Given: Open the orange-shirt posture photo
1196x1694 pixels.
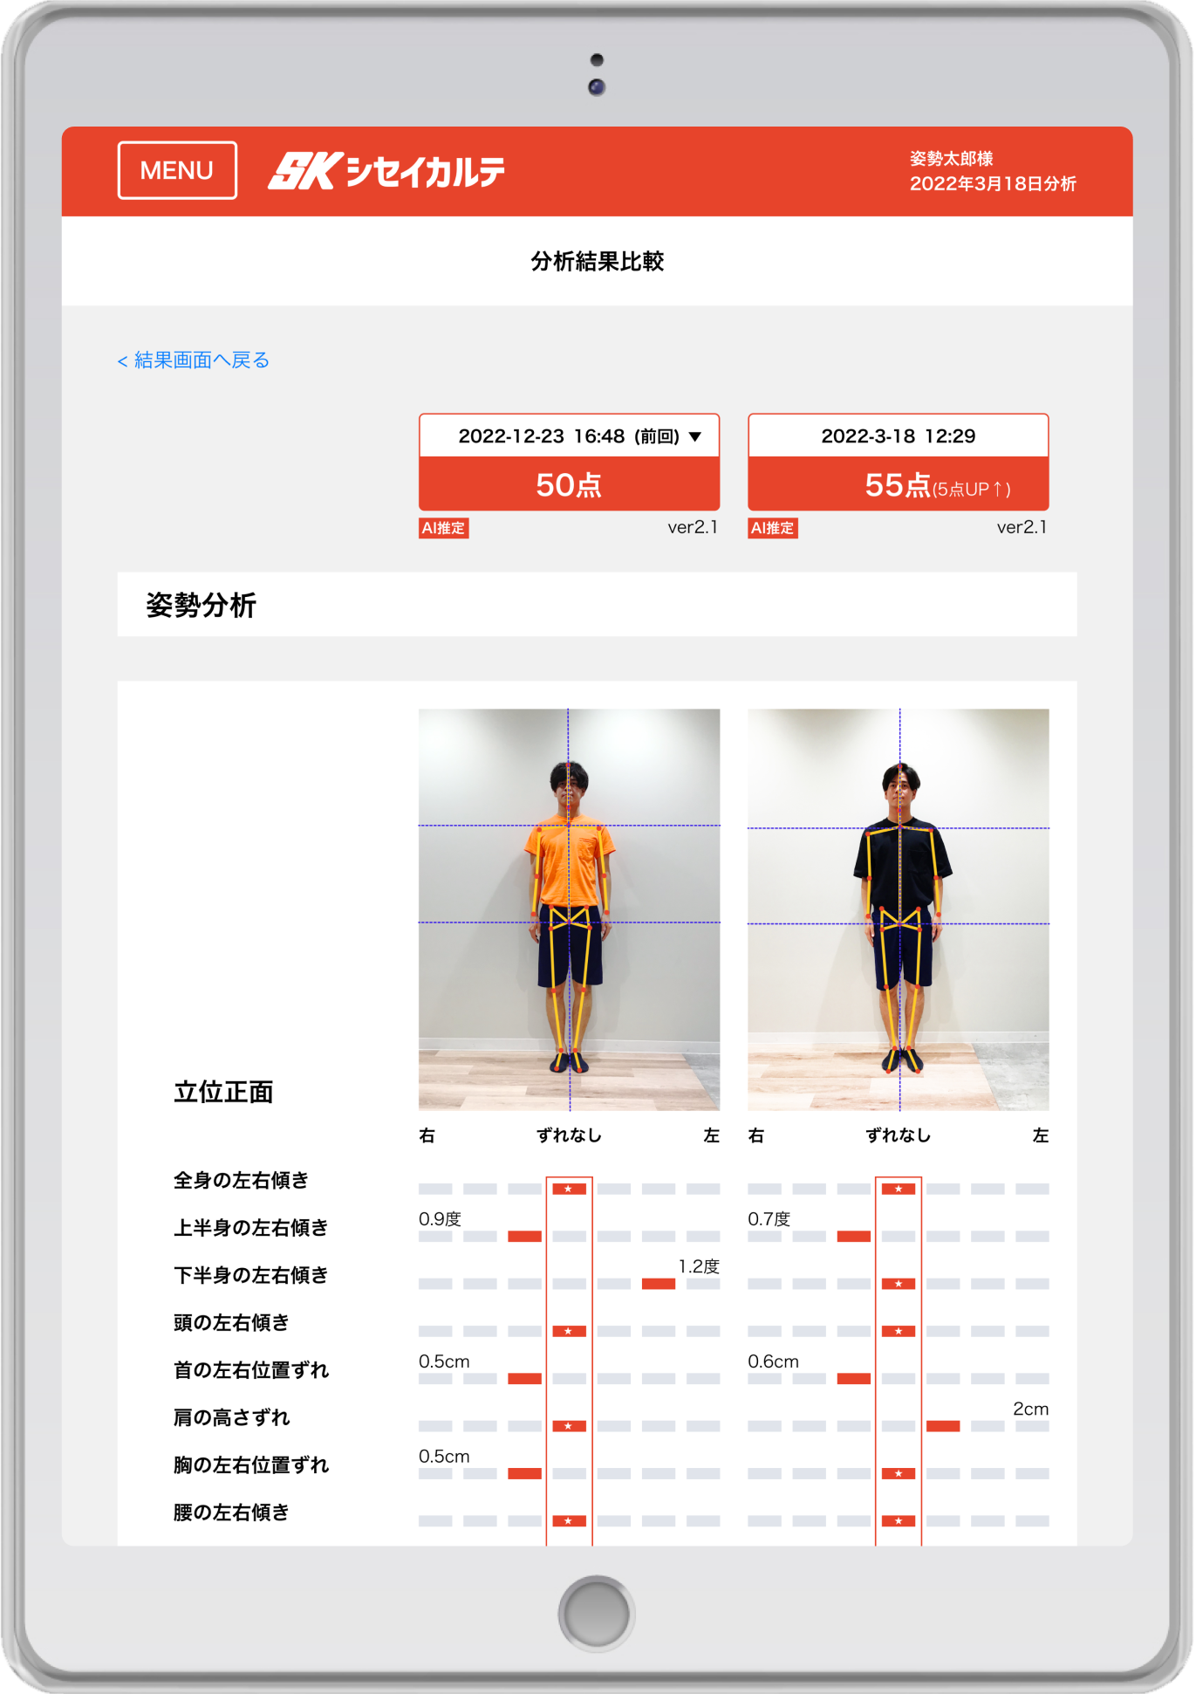Looking at the screenshot, I should 569,909.
